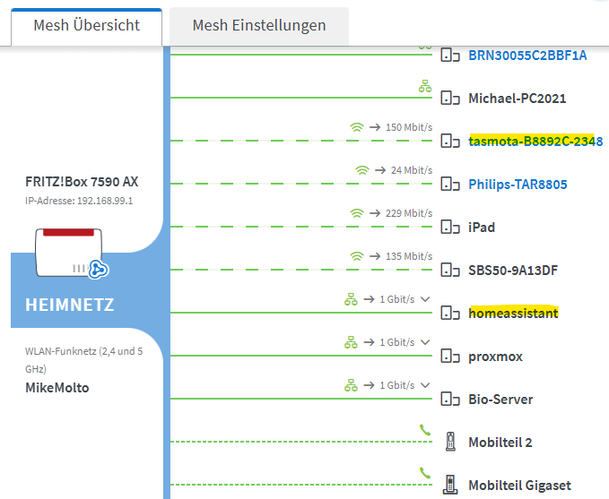The image size is (609, 499).
Task: Click the Wi-Fi icon next to 229 Mbit/s
Action: click(357, 213)
